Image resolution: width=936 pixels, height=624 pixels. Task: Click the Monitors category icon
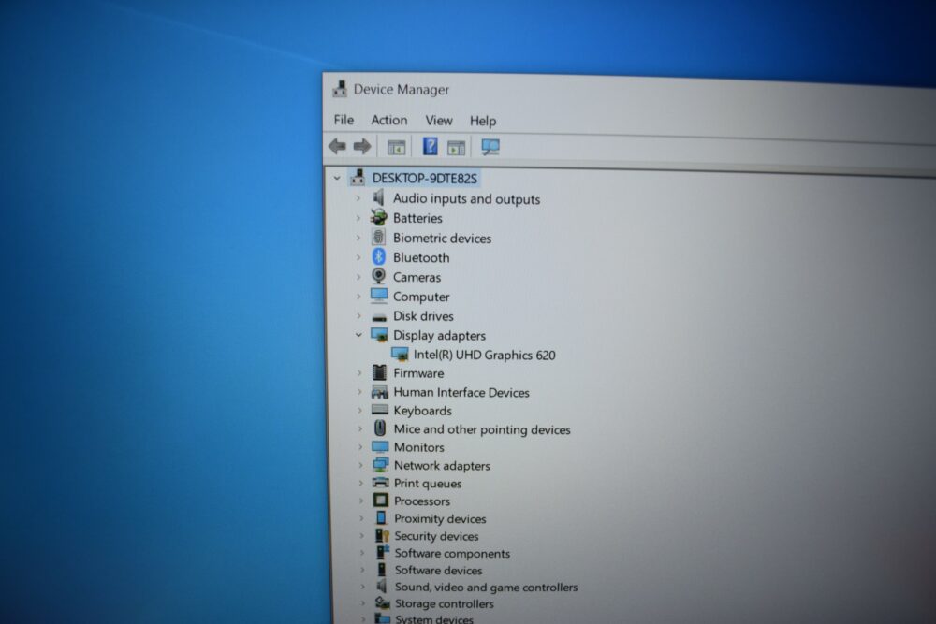(380, 446)
